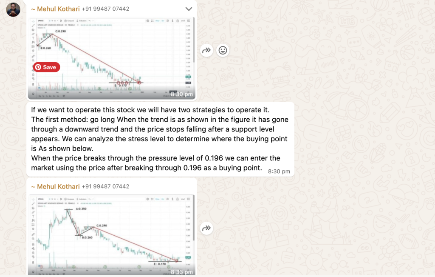The image size is (435, 277).
Task: Click the 8:33 pm timestamp on the second chart
Action: [181, 272]
